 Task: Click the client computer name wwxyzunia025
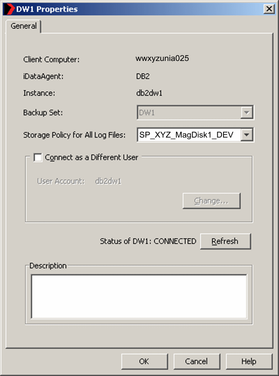[x=162, y=58]
